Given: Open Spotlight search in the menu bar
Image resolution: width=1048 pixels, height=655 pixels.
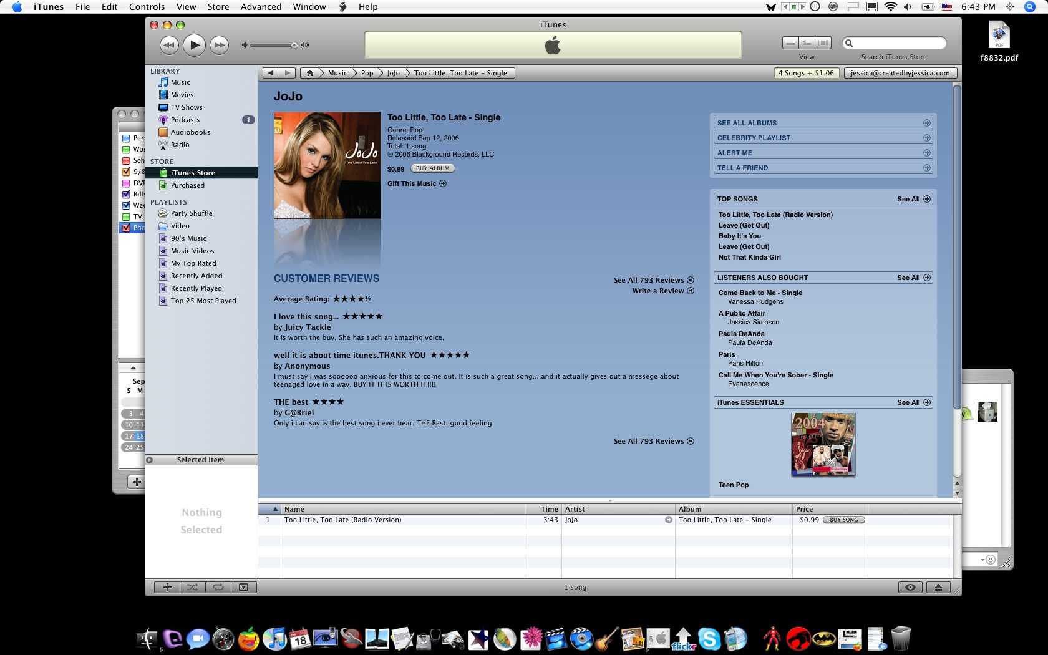Looking at the screenshot, I should tap(1029, 7).
